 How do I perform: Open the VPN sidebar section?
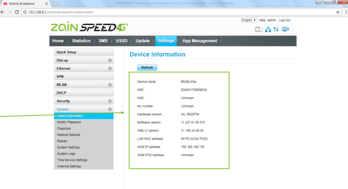84,77
